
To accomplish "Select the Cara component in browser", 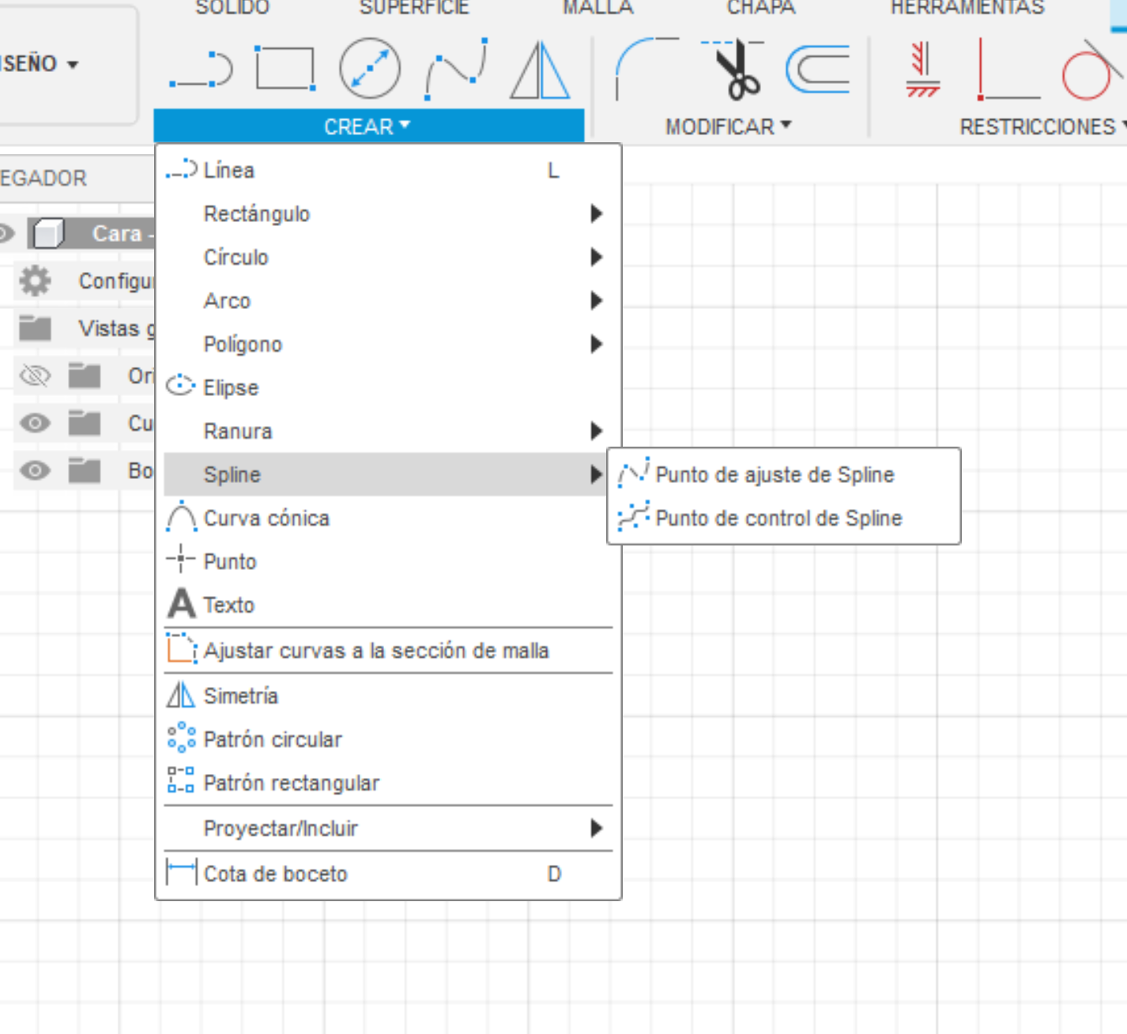I will point(122,234).
